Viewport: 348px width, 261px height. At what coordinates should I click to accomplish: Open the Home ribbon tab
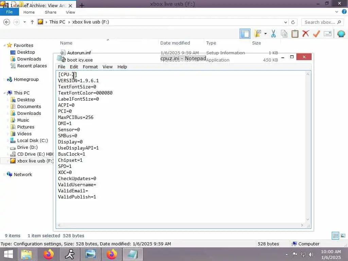(x=29, y=12)
